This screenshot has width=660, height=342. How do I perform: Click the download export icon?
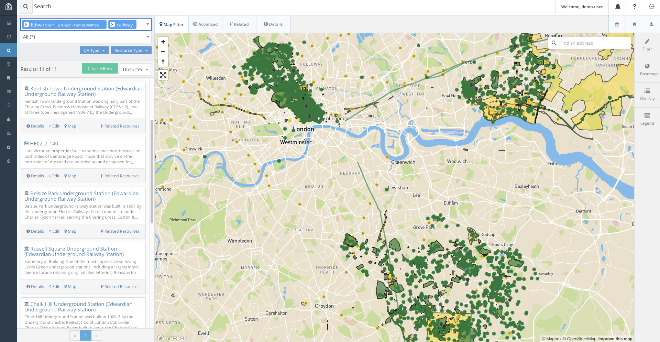coord(651,24)
